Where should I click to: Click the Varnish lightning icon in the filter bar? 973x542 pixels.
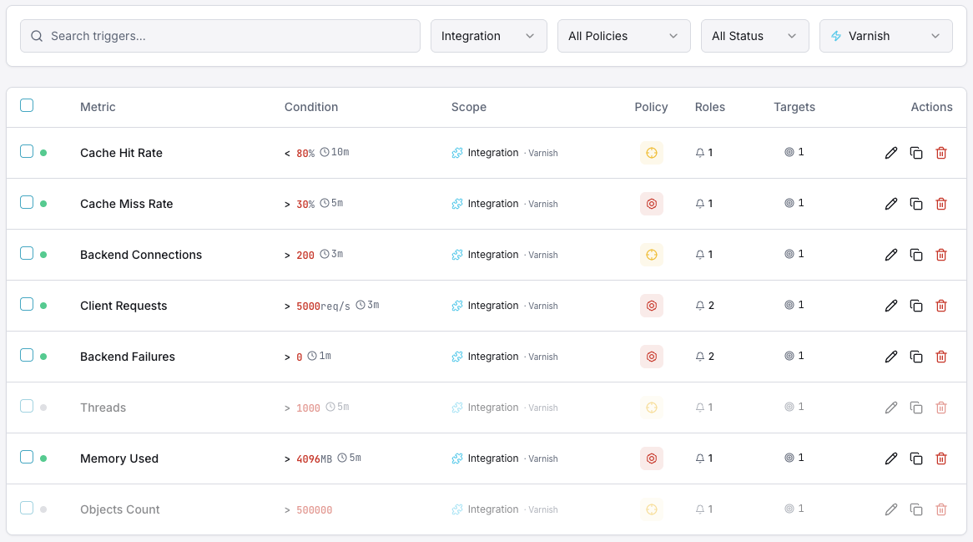click(835, 35)
